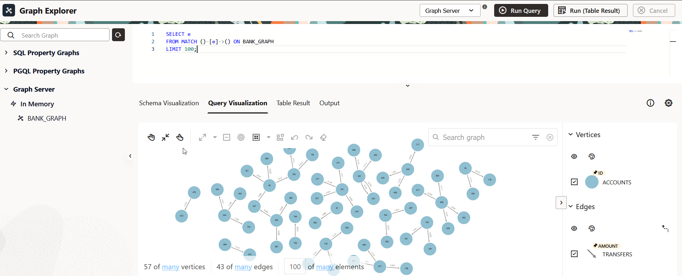
Task: Click the Cancel button
Action: click(654, 10)
